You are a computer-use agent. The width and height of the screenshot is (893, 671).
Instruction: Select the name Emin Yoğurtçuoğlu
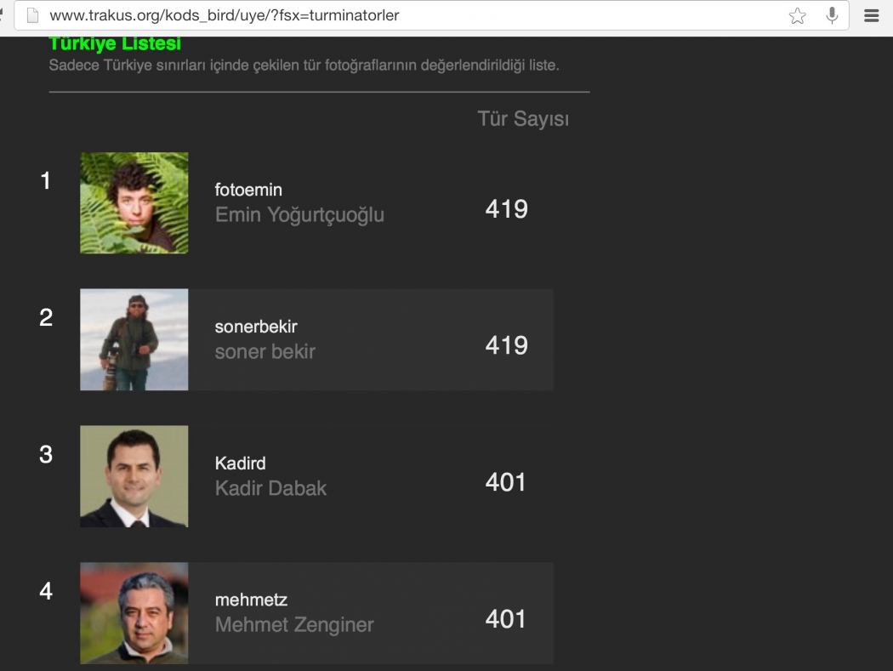pyautogui.click(x=299, y=215)
